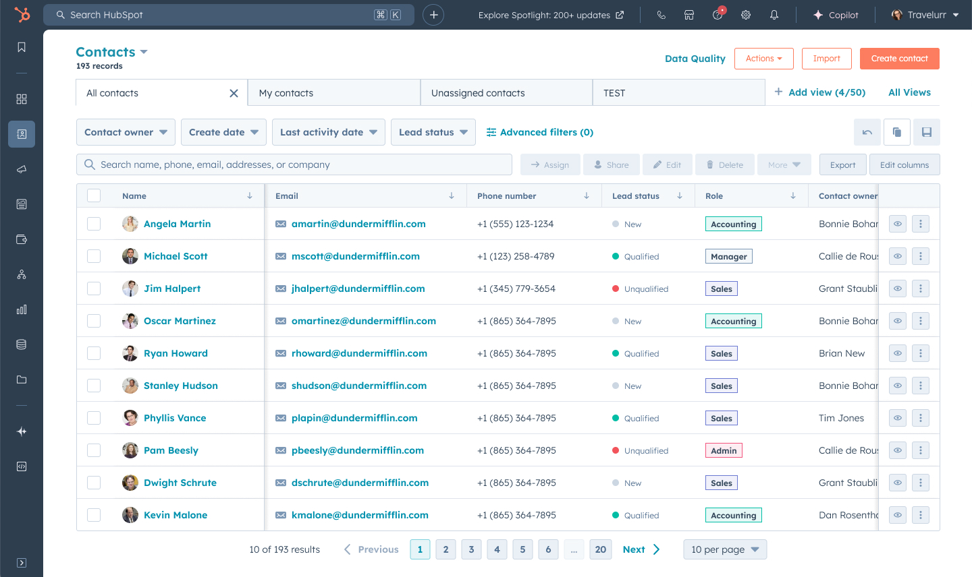Open the reporting bar chart sidebar icon

[22, 309]
